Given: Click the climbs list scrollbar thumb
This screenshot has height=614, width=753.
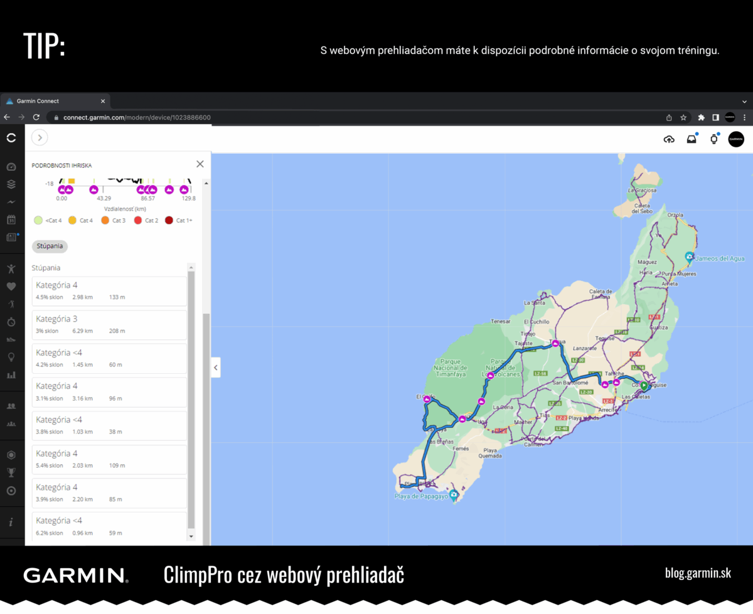Looking at the screenshot, I should 191,400.
